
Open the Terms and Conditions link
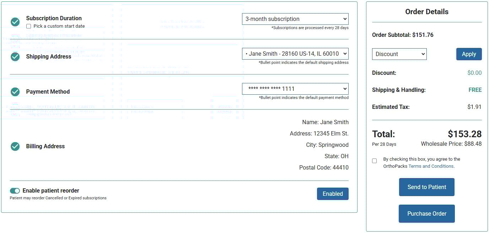pos(431,166)
